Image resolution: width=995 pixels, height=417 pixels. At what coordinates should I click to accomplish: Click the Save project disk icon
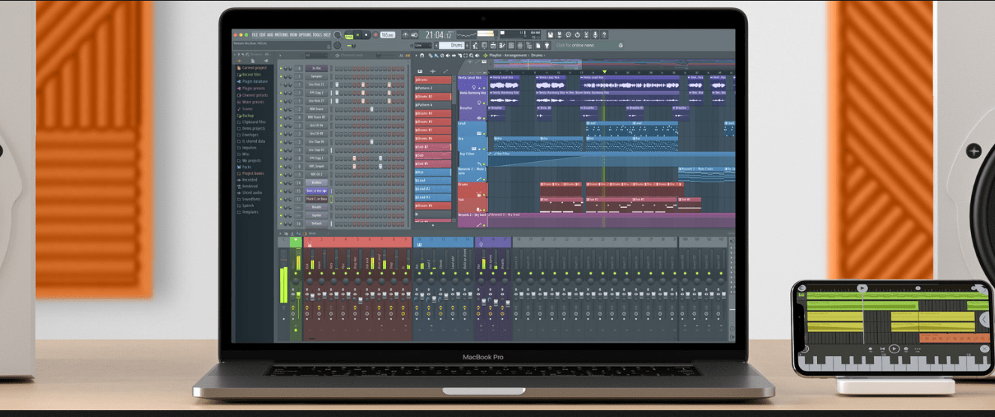[x=551, y=34]
